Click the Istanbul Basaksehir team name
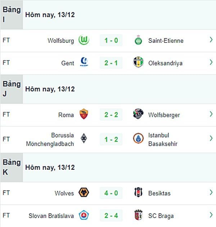Image resolution: width=216 pixels, height=227 pixels. pyautogui.click(x=163, y=140)
